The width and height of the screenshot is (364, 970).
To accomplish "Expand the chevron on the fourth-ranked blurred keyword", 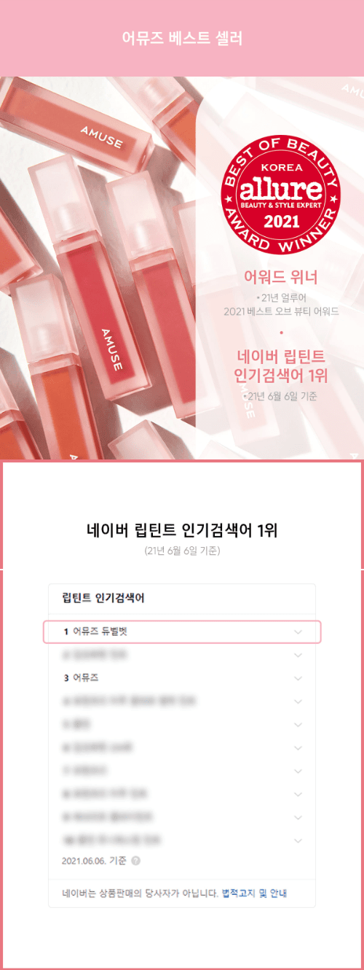I will (298, 701).
